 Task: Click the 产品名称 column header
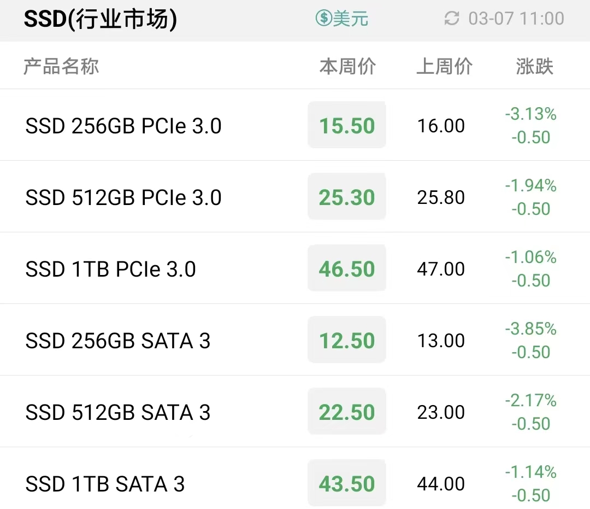(x=61, y=67)
